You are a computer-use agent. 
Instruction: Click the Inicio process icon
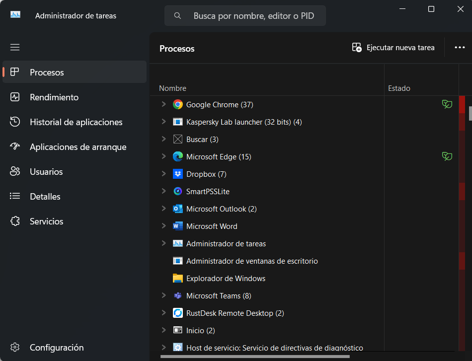(177, 330)
